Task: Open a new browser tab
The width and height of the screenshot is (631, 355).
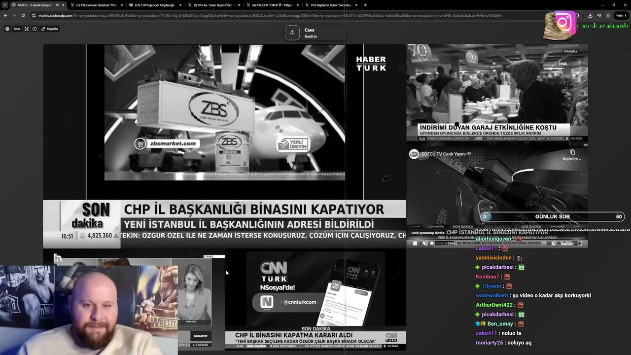Action: click(365, 5)
